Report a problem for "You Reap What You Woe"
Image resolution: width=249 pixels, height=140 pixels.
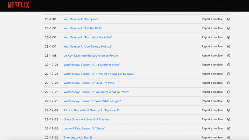tap(212, 92)
